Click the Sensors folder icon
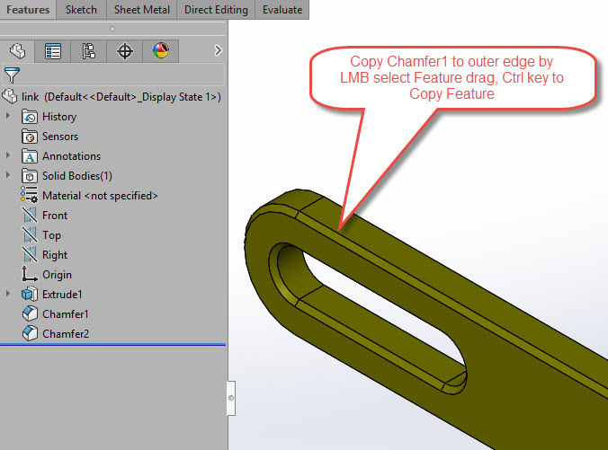The width and height of the screenshot is (608, 450). coord(30,137)
